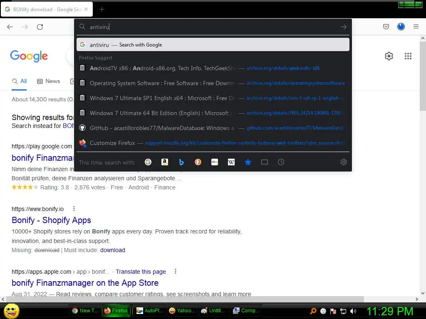Screen dimensions: 426x319
Task: Select the All search results tab
Action: coord(19,81)
